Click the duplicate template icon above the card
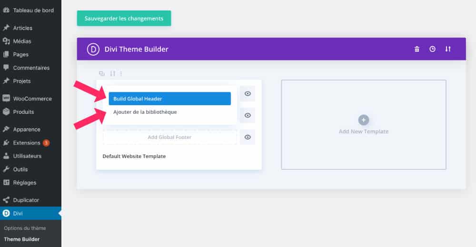Image resolution: width=476 pixels, height=247 pixels. (102, 73)
